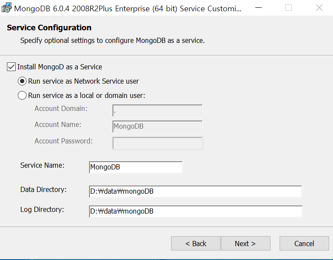333x260 pixels.
Task: Click the Account Name field
Action: tap(157, 127)
